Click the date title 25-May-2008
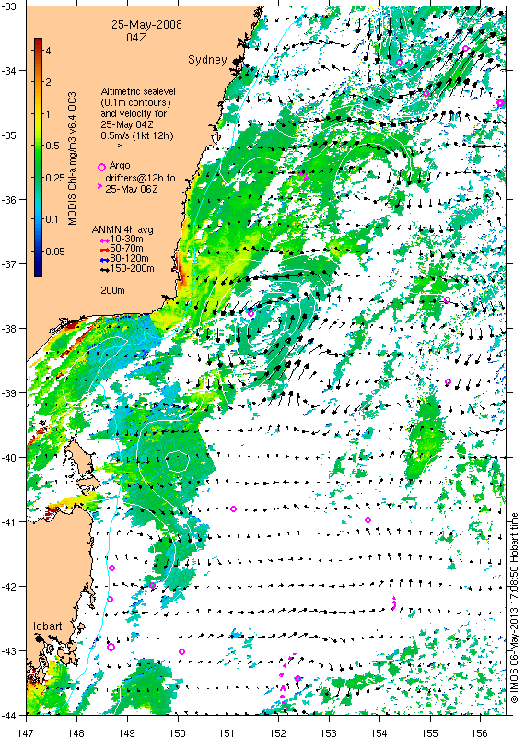The image size is (525, 737). tap(146, 25)
